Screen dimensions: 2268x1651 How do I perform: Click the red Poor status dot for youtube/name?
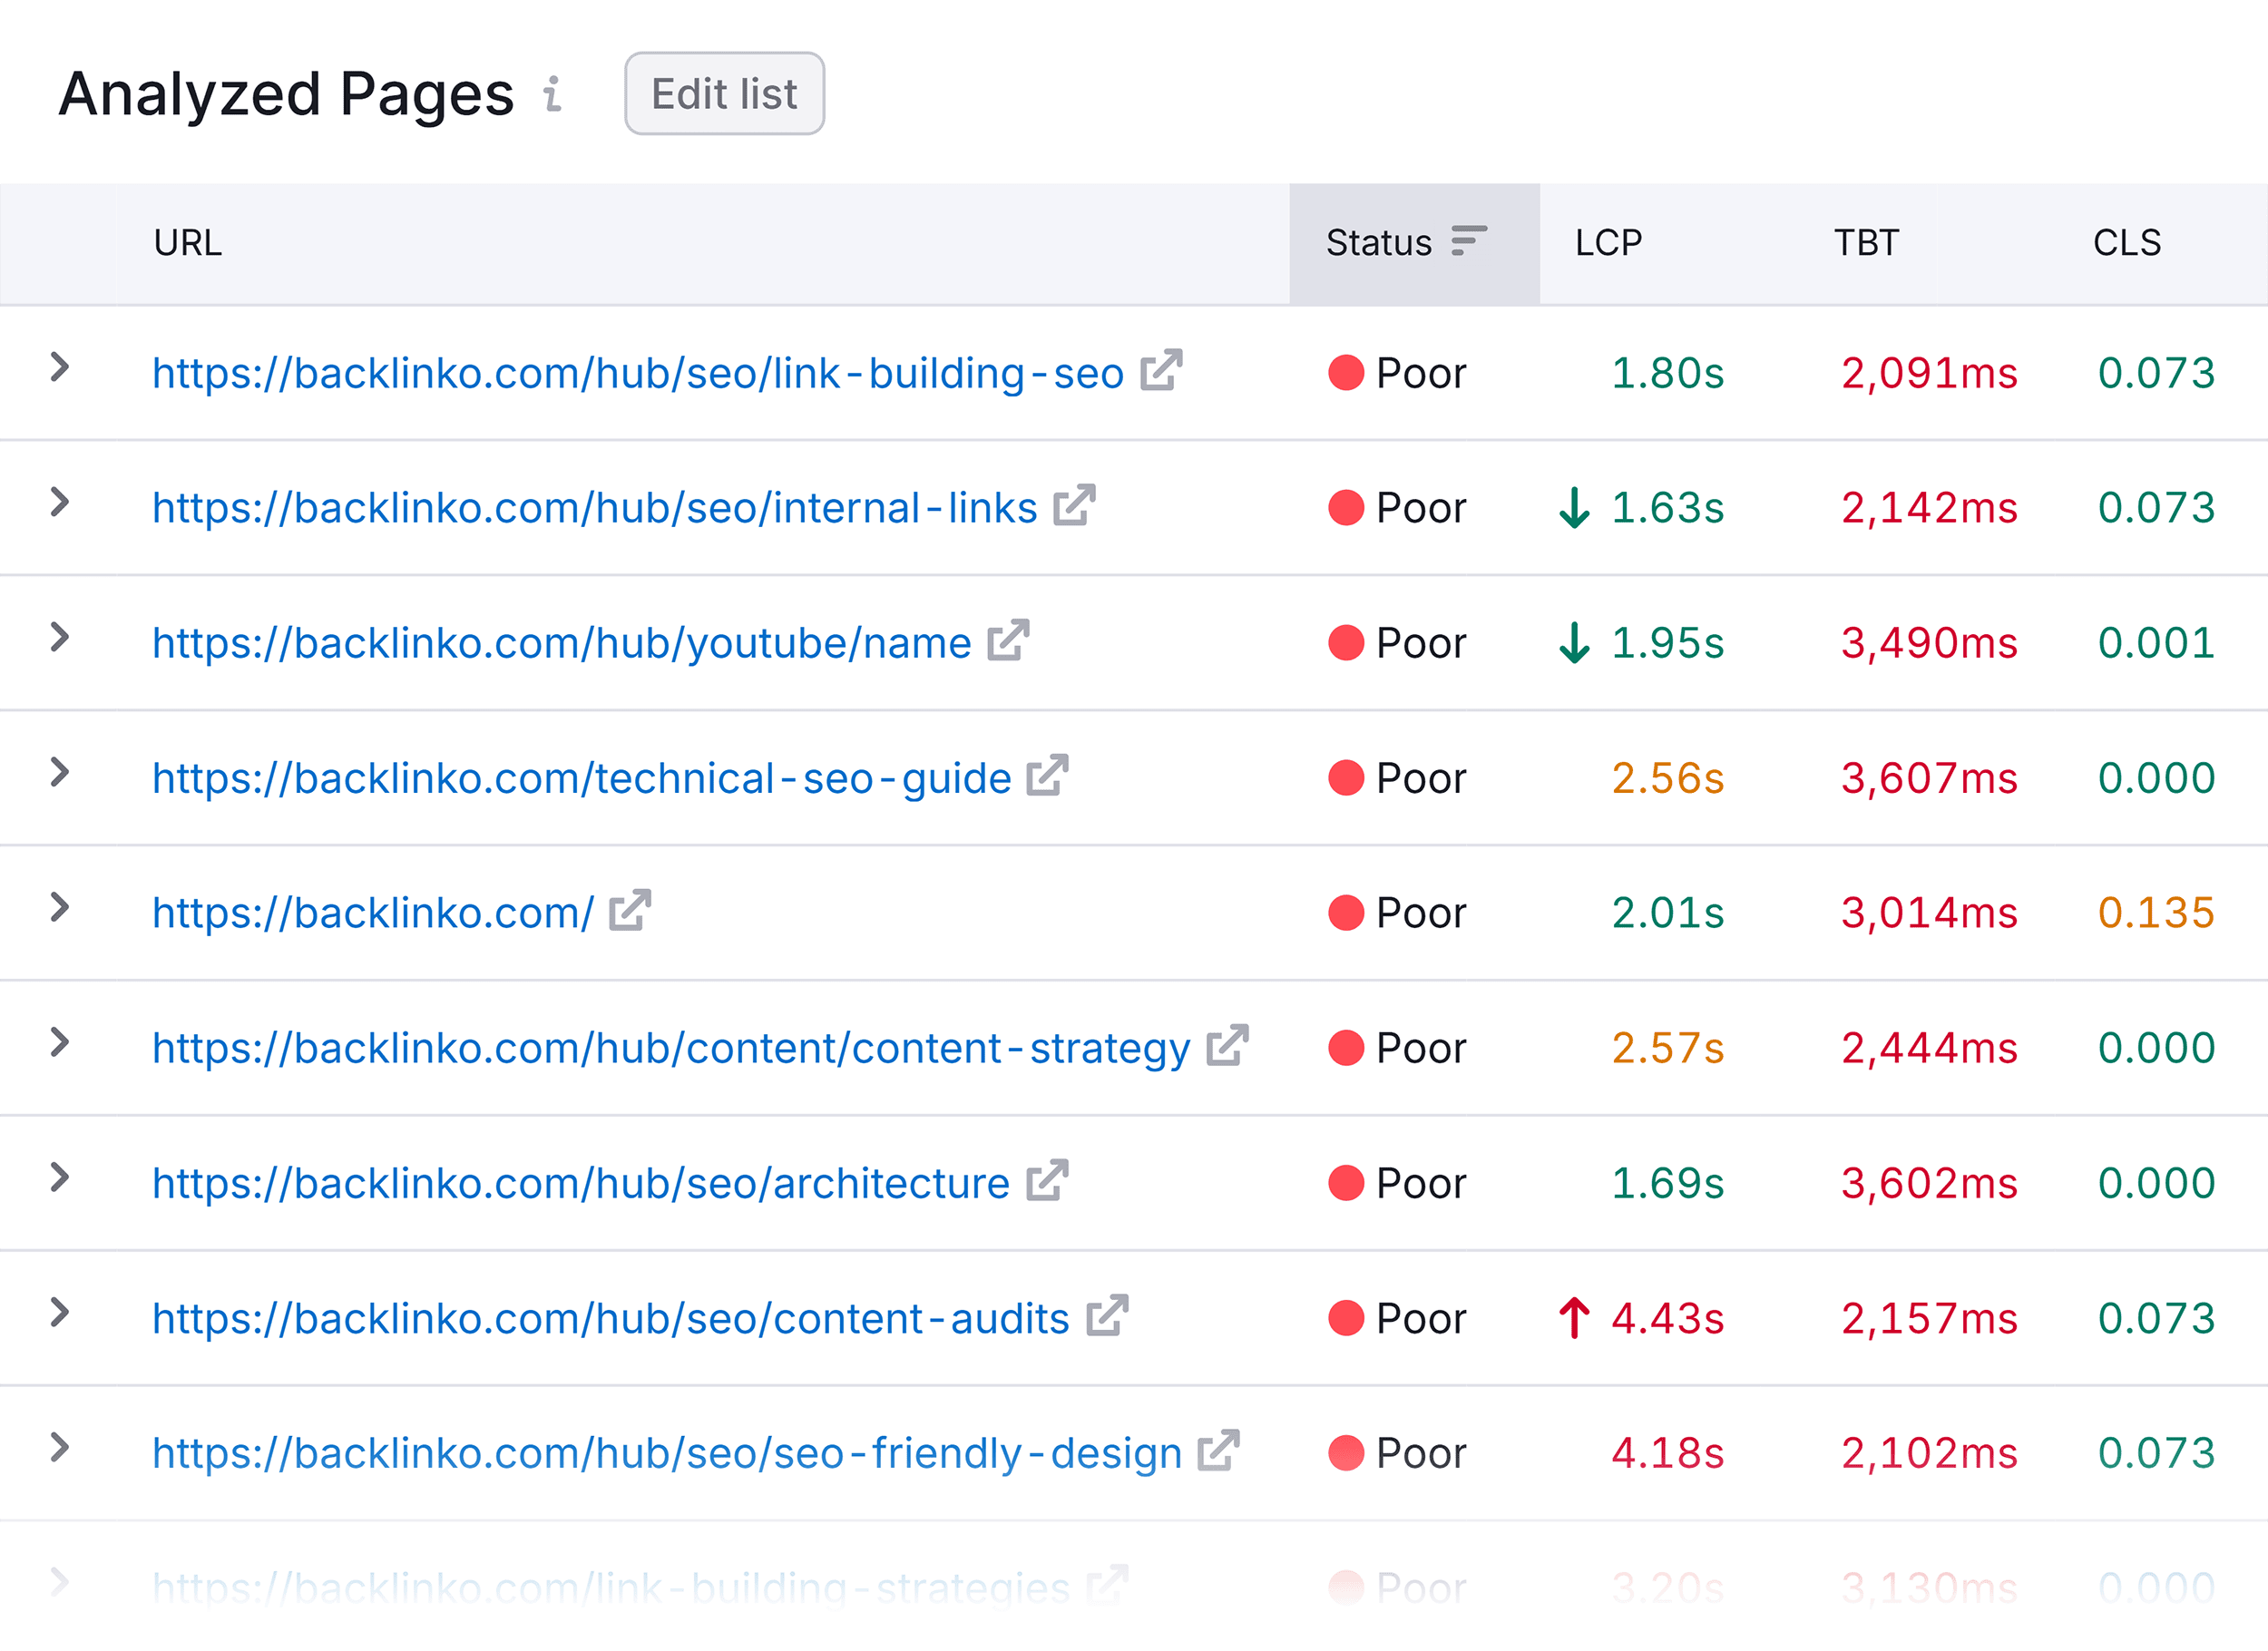pos(1346,643)
